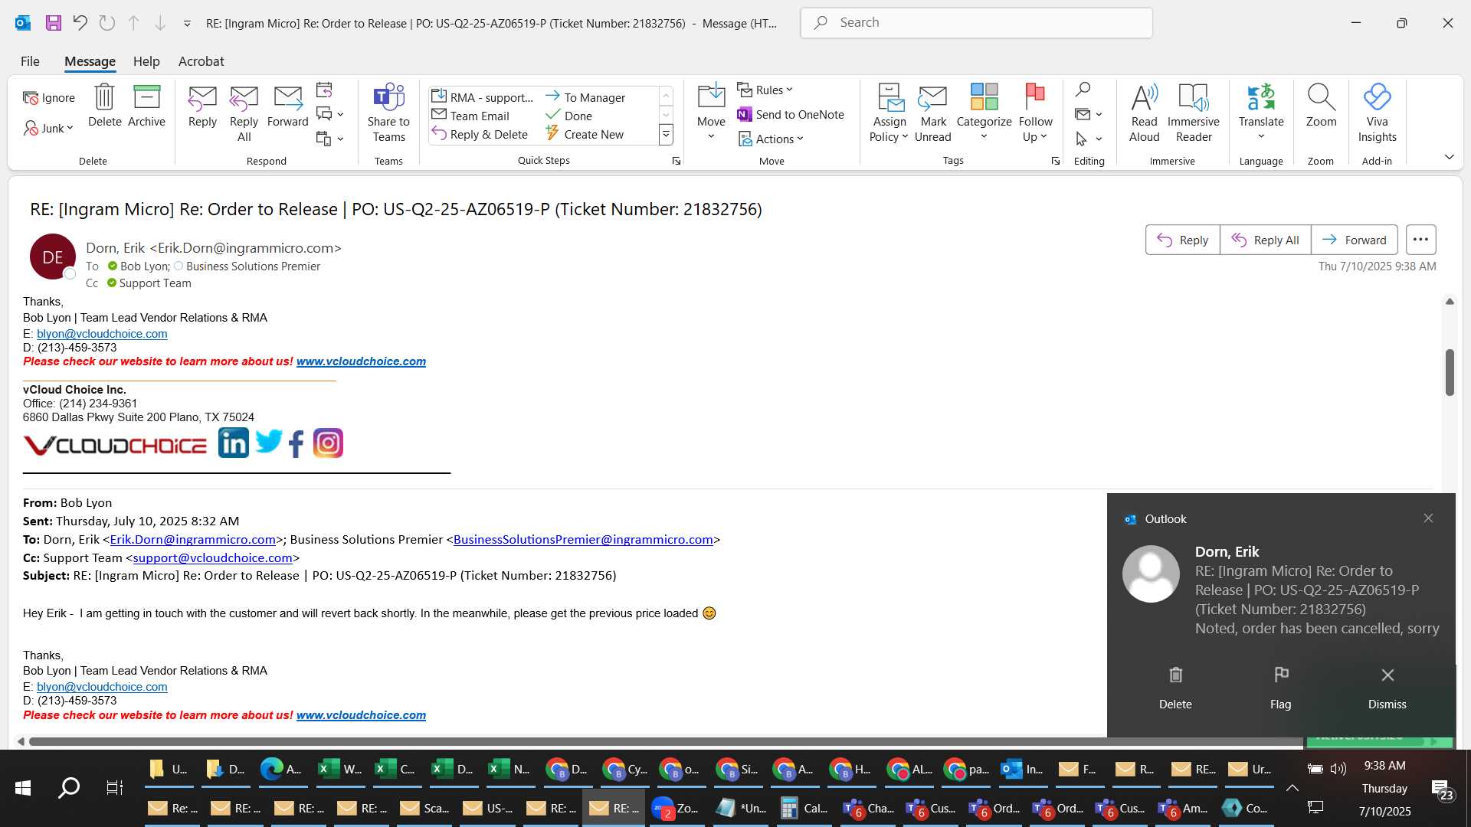Open the Facebook icon in the signature
Image resolution: width=1471 pixels, height=827 pixels.
coord(296,443)
